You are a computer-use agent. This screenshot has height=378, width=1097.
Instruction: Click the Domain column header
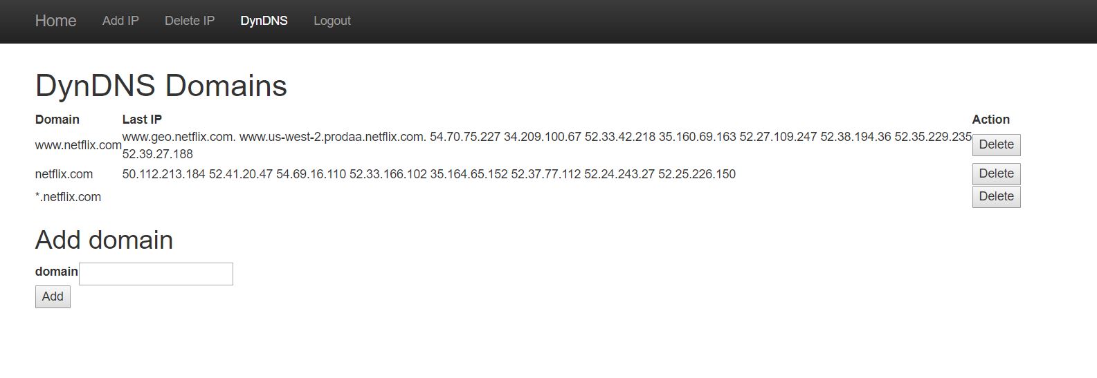pos(57,120)
